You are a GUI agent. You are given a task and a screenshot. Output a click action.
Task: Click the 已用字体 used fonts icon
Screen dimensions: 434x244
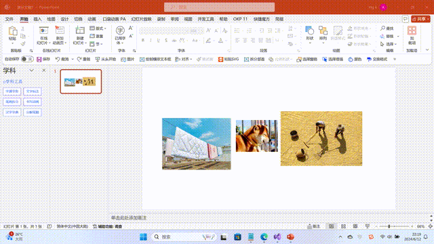click(x=120, y=30)
